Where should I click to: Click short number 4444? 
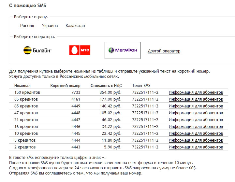tap(76, 140)
